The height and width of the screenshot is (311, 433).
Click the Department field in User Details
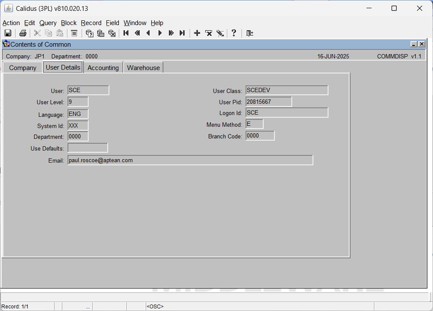(x=78, y=137)
